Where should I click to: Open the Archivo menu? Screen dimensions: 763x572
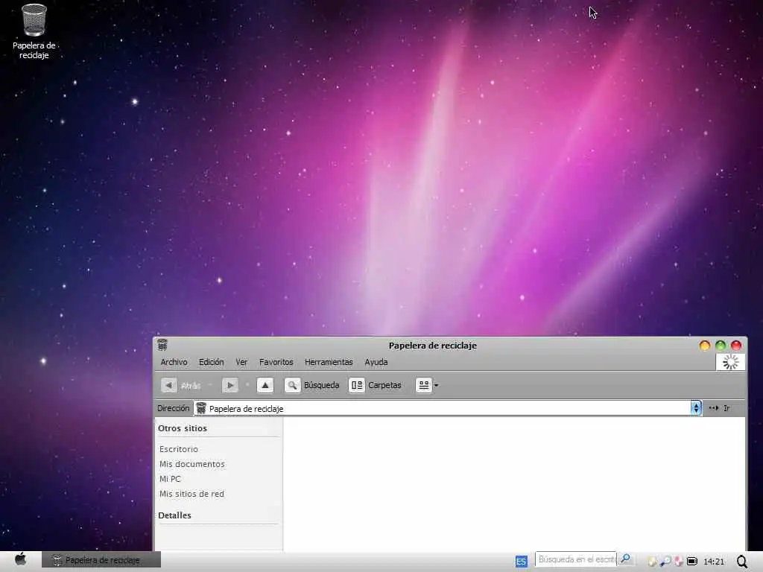coord(174,362)
